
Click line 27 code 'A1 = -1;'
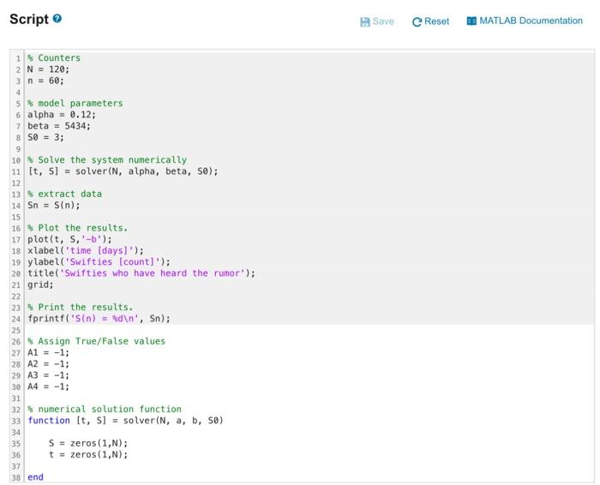point(48,352)
